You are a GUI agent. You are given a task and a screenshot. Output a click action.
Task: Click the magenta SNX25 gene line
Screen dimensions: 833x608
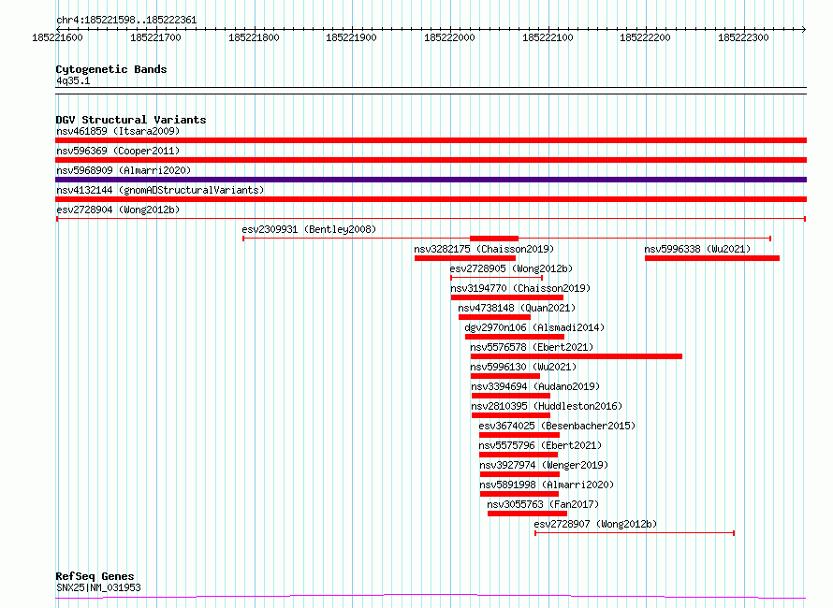tap(431, 596)
